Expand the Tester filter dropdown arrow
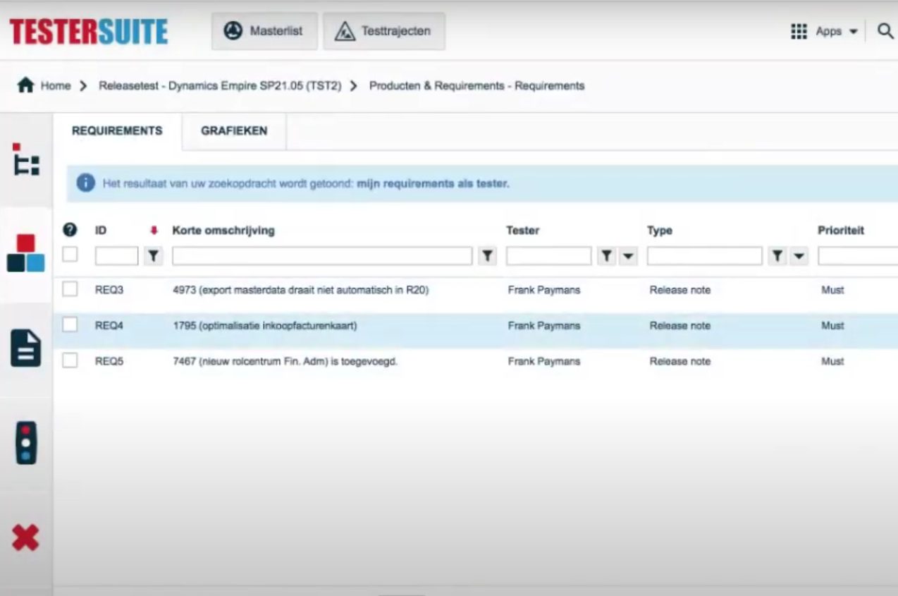Image resolution: width=898 pixels, height=596 pixels. coord(627,257)
